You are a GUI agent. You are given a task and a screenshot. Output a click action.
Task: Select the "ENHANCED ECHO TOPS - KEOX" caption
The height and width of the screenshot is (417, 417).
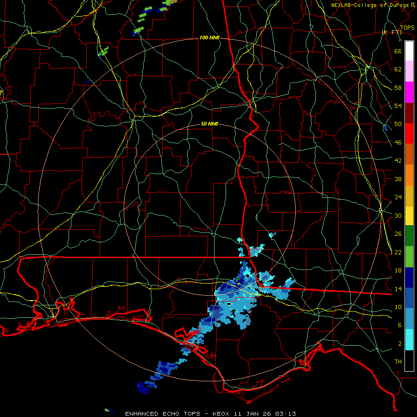(x=177, y=414)
